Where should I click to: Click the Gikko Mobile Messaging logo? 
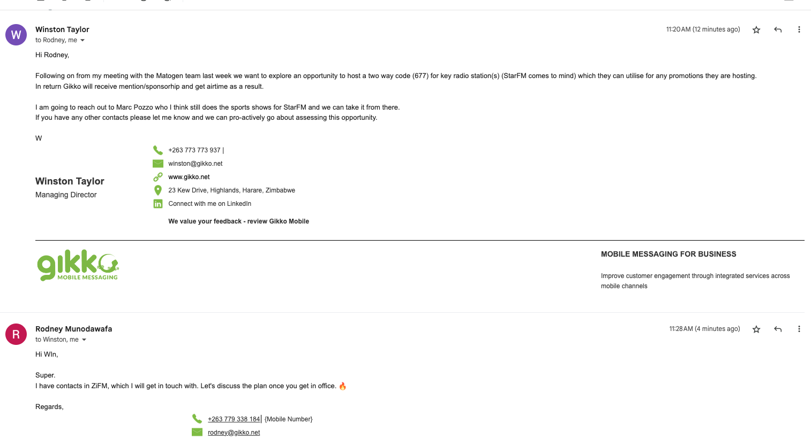click(x=78, y=265)
